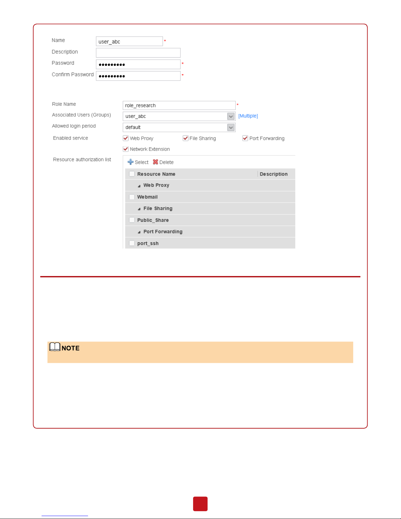The height and width of the screenshot is (519, 401).
Task: Click the Webmail resource name
Action: [148, 197]
